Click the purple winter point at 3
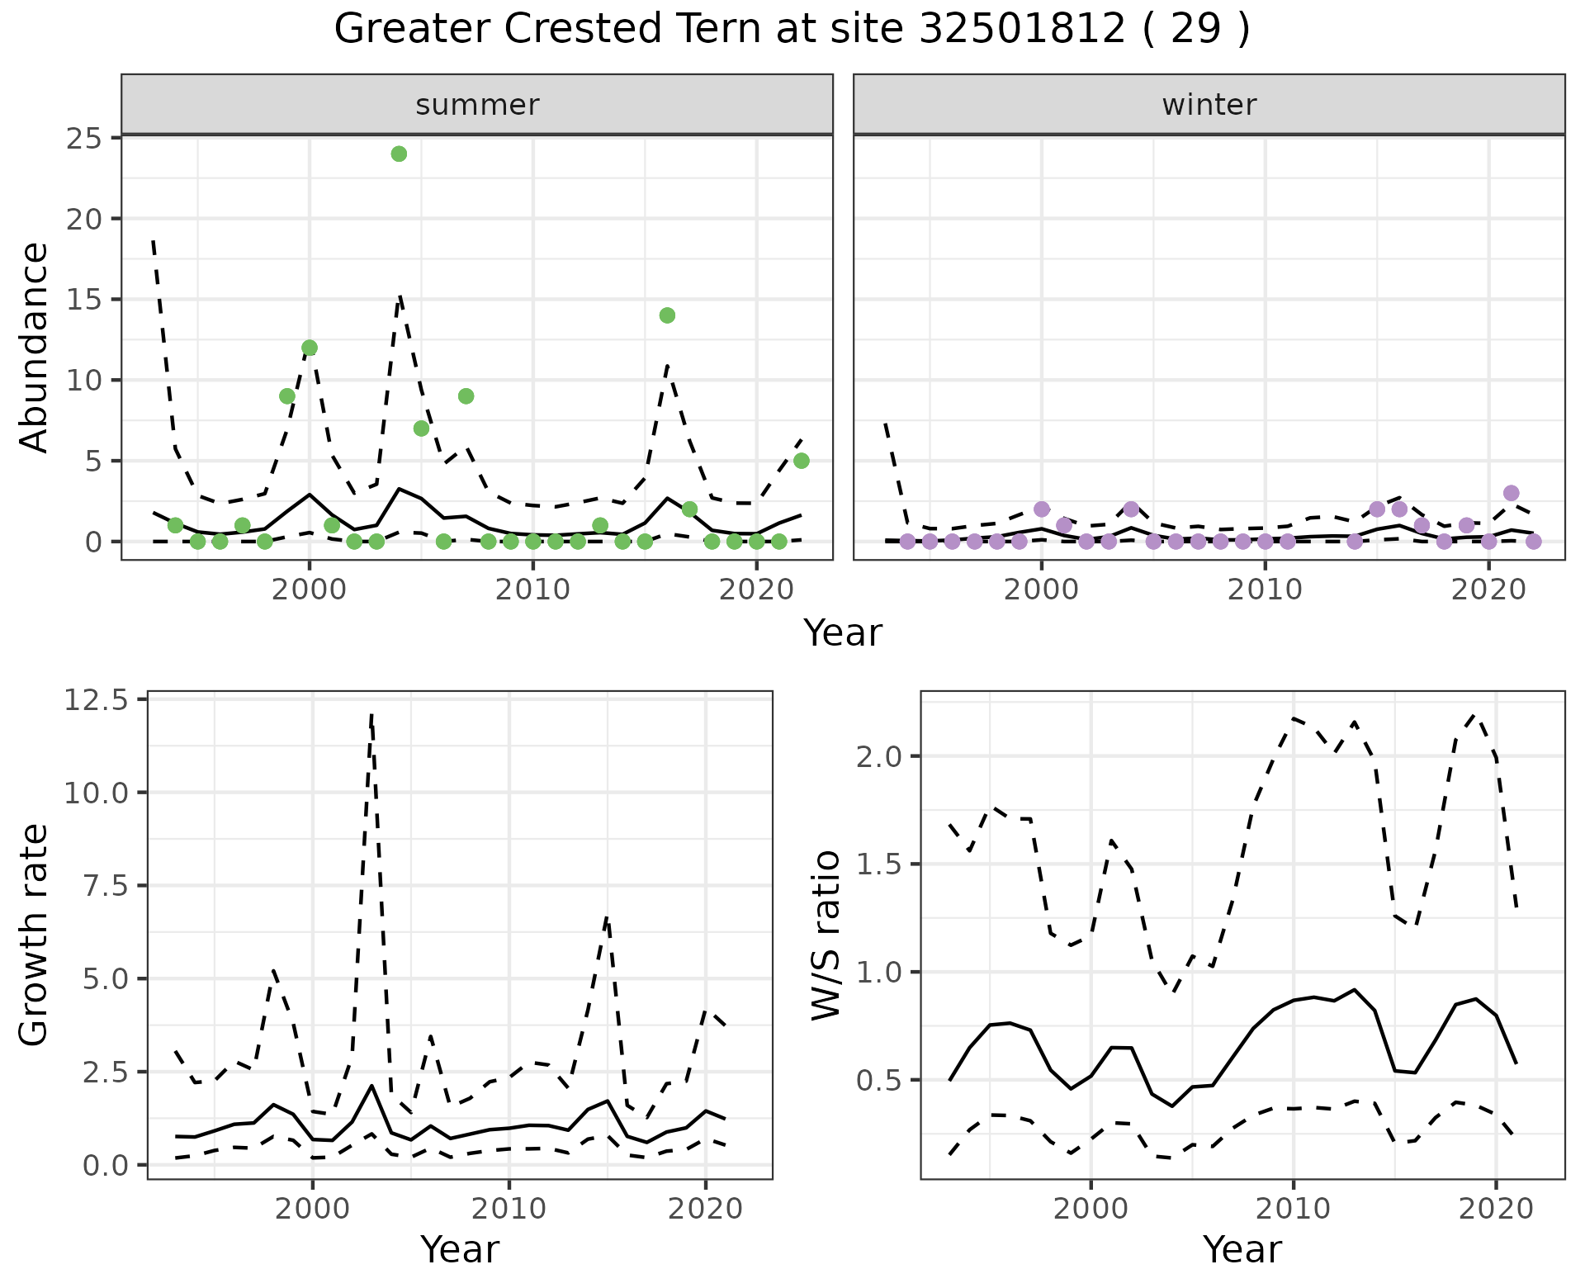 1511,493
